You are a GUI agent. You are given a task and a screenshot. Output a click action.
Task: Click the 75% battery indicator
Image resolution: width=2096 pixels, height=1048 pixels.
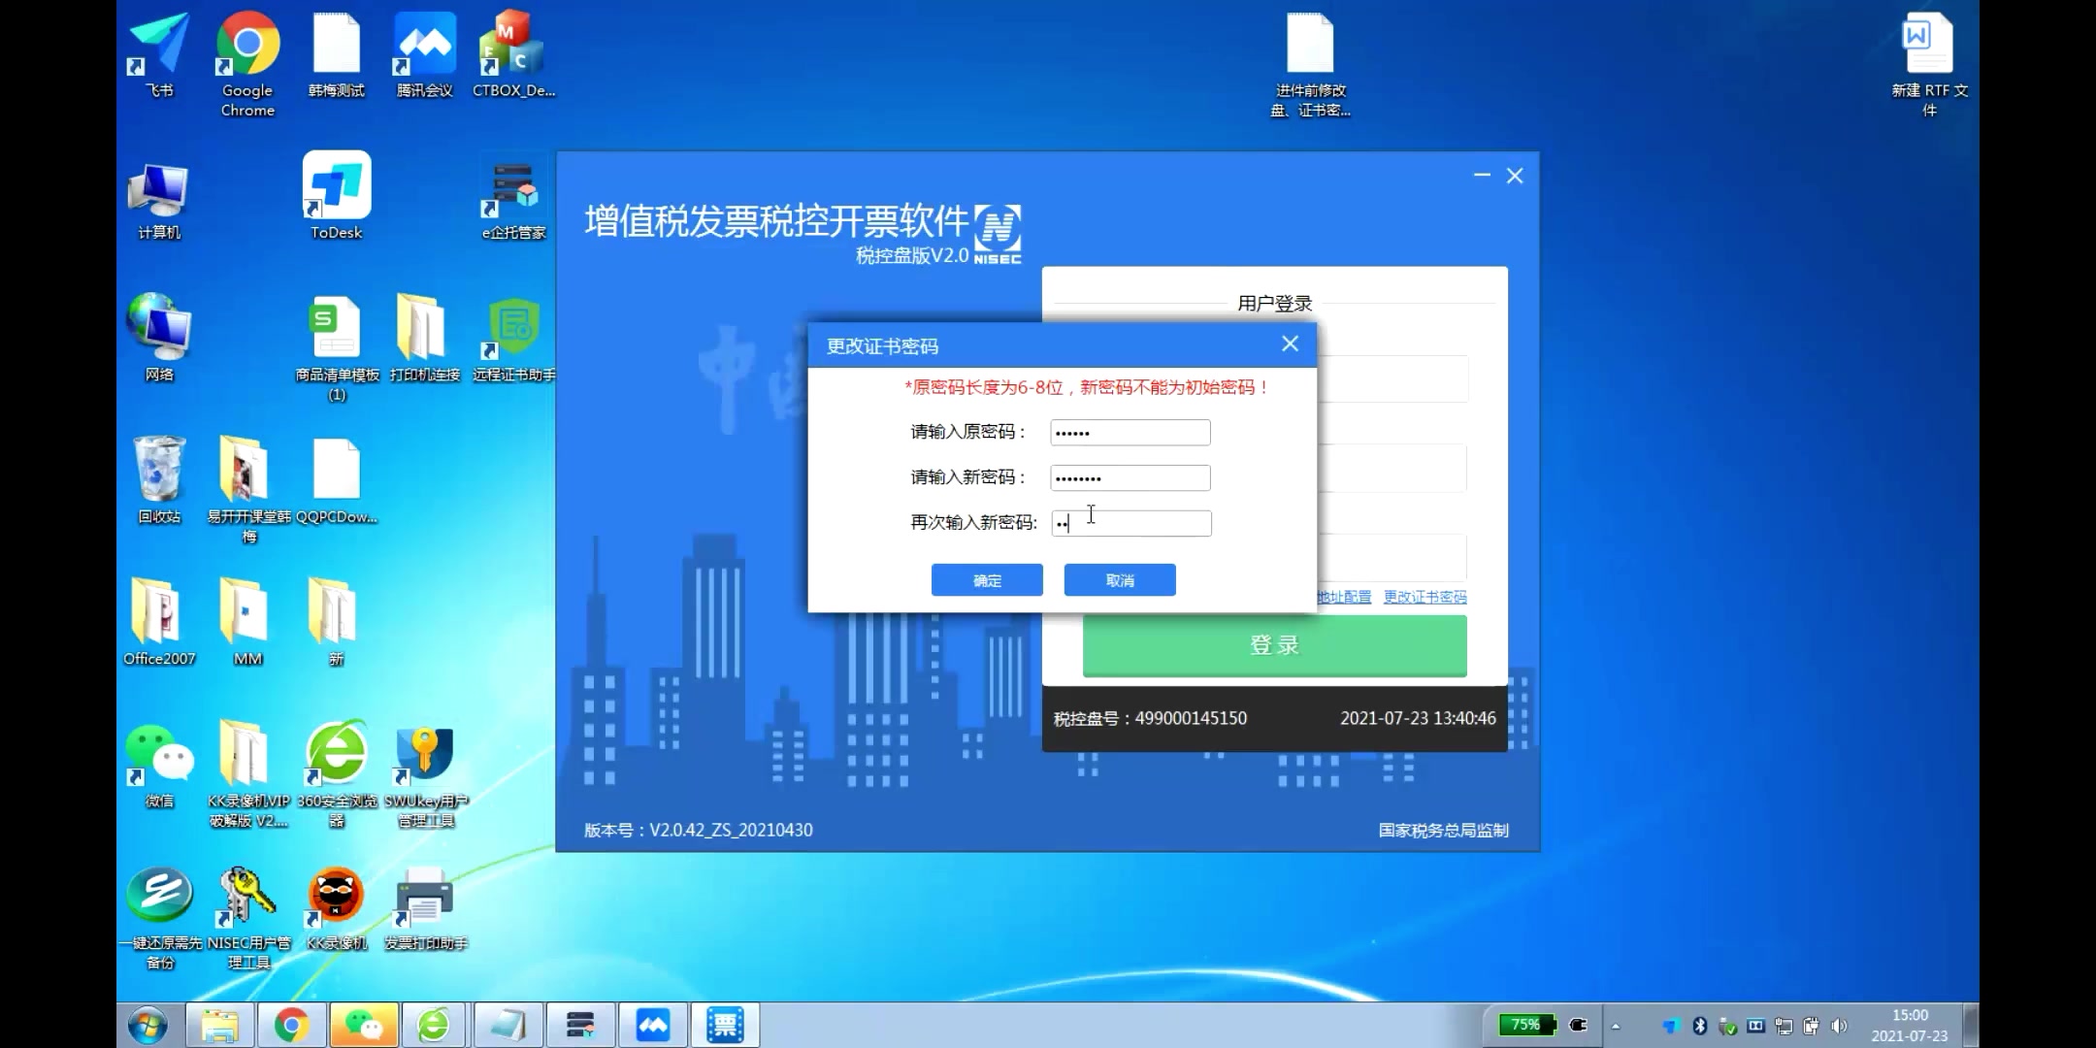[1526, 1025]
